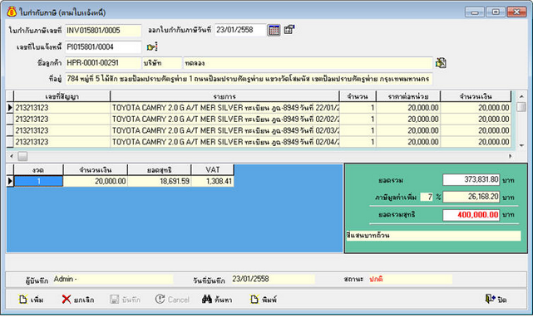Select installment 1 cell in งวด column
The width and height of the screenshot is (533, 317).
point(38,181)
